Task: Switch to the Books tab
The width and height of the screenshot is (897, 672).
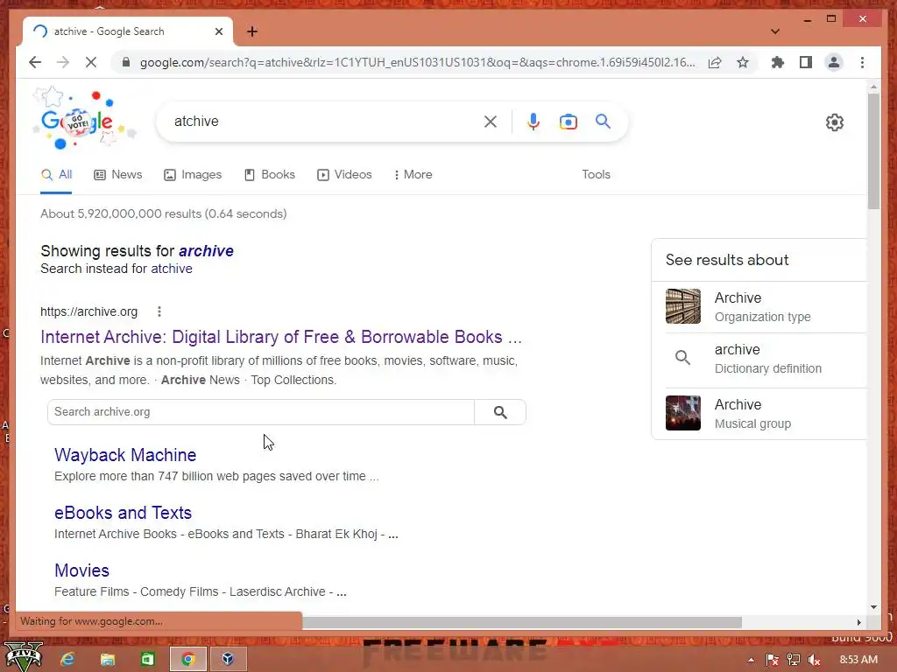Action: point(270,175)
